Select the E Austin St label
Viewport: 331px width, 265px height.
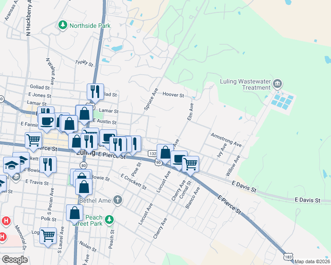tap(105, 121)
